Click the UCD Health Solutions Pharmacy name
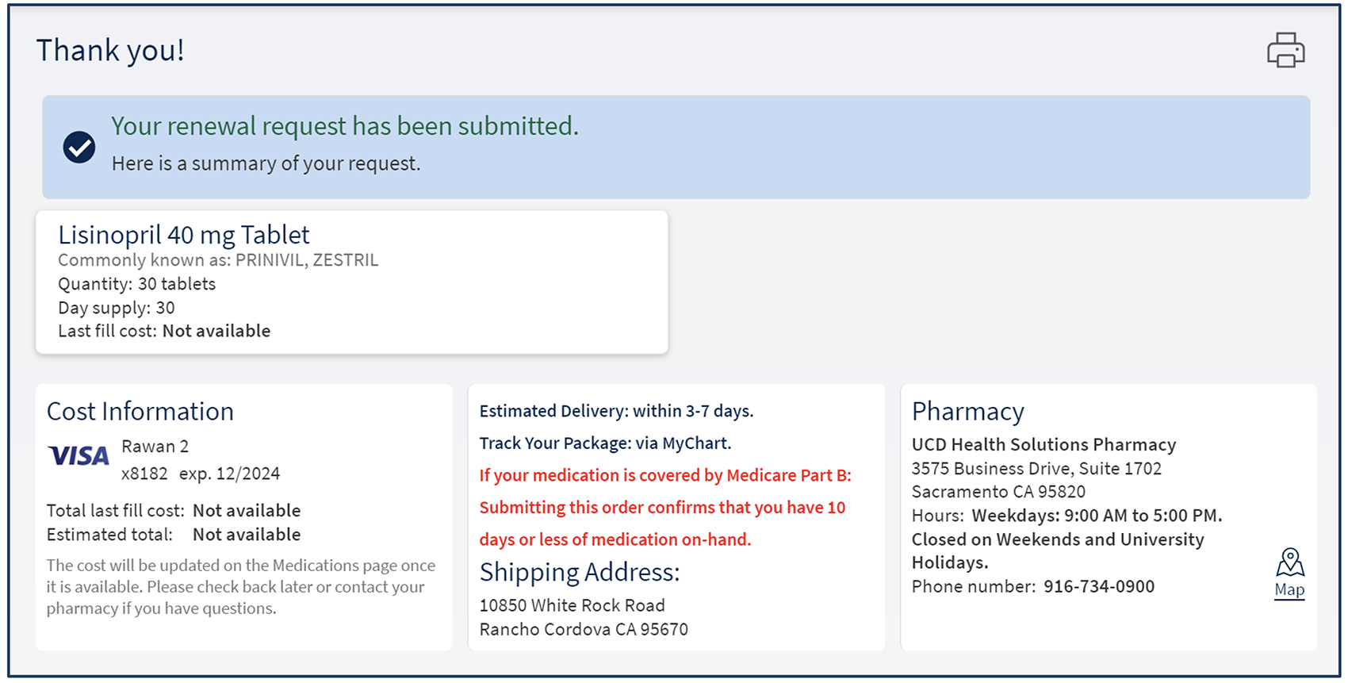 coord(1044,445)
